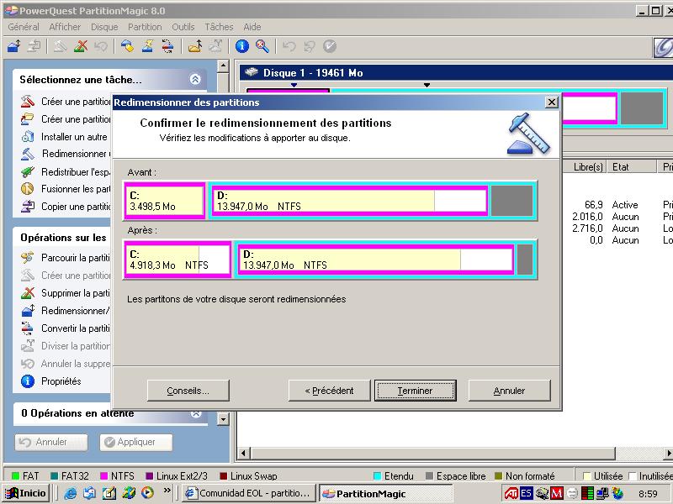Image resolution: width=673 pixels, height=504 pixels.
Task: Click the Convert partition toolbar icon
Action: [x=167, y=46]
